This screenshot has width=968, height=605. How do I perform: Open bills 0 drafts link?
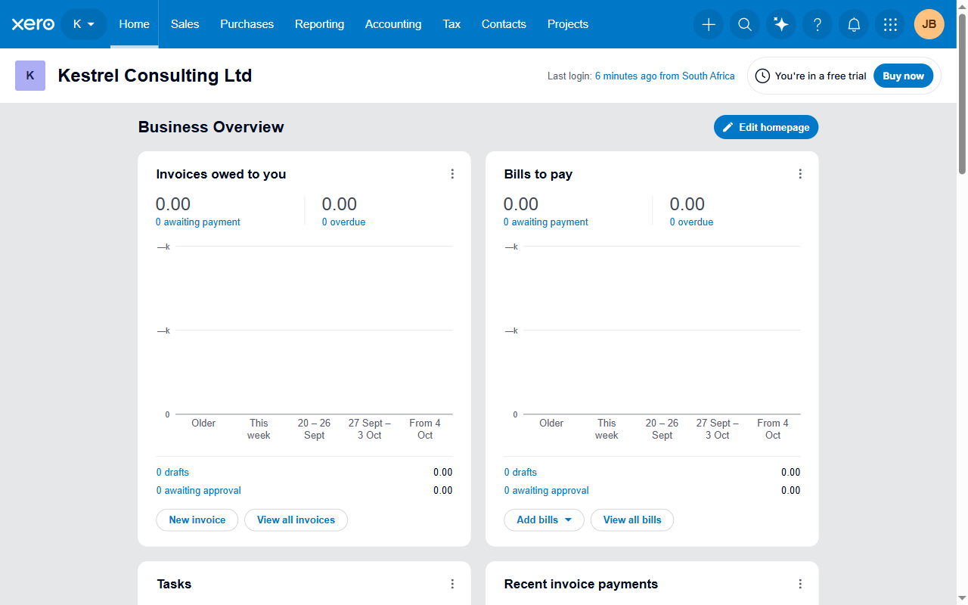[520, 473]
